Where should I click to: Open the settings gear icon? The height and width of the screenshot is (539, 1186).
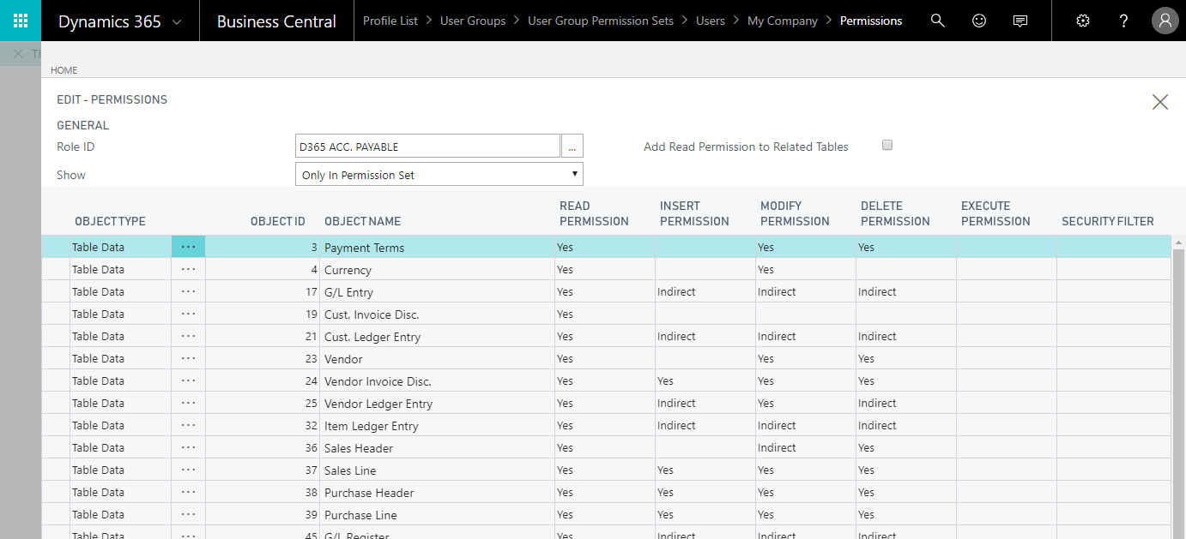click(1083, 21)
